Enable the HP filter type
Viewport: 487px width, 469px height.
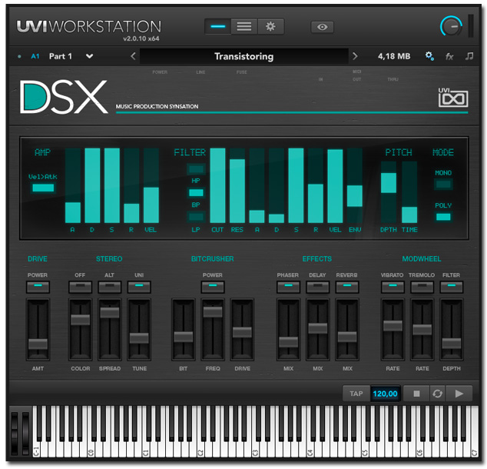pos(196,169)
